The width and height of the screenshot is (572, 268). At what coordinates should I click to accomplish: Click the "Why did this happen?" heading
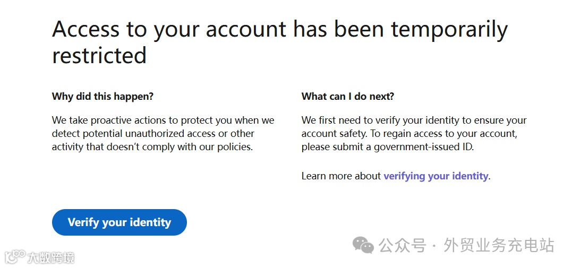103,96
